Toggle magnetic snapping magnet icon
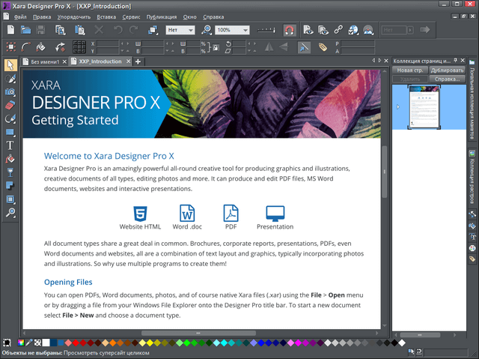479x359 pixels. (x=290, y=30)
